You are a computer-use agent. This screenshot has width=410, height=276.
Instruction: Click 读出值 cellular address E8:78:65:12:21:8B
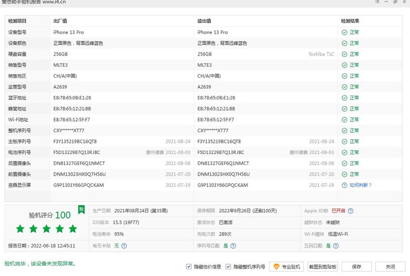coord(216,109)
